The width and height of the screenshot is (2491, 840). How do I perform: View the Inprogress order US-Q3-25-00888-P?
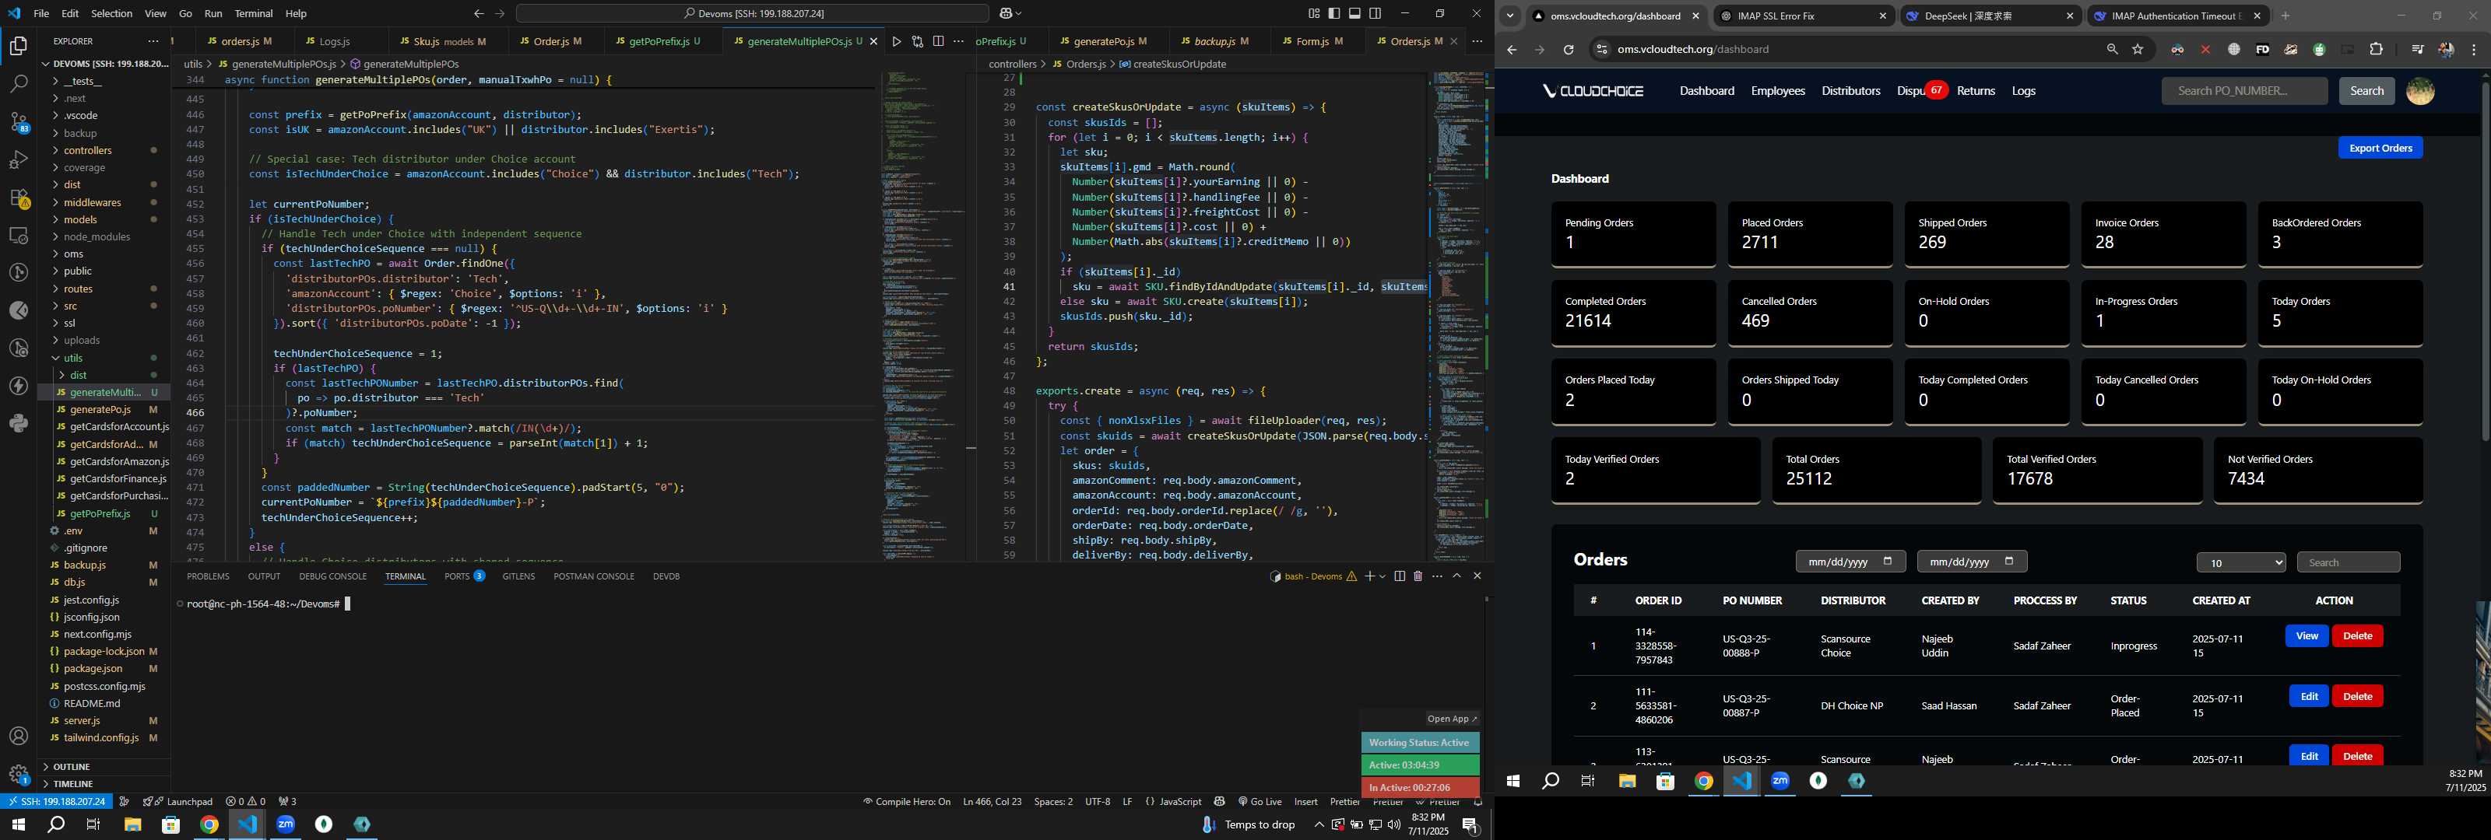tap(2307, 636)
